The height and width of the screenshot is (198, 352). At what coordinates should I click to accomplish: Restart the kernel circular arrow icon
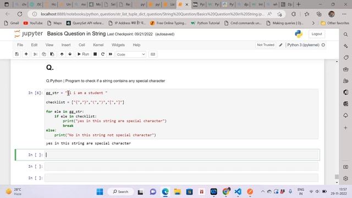pyautogui.click(x=103, y=54)
